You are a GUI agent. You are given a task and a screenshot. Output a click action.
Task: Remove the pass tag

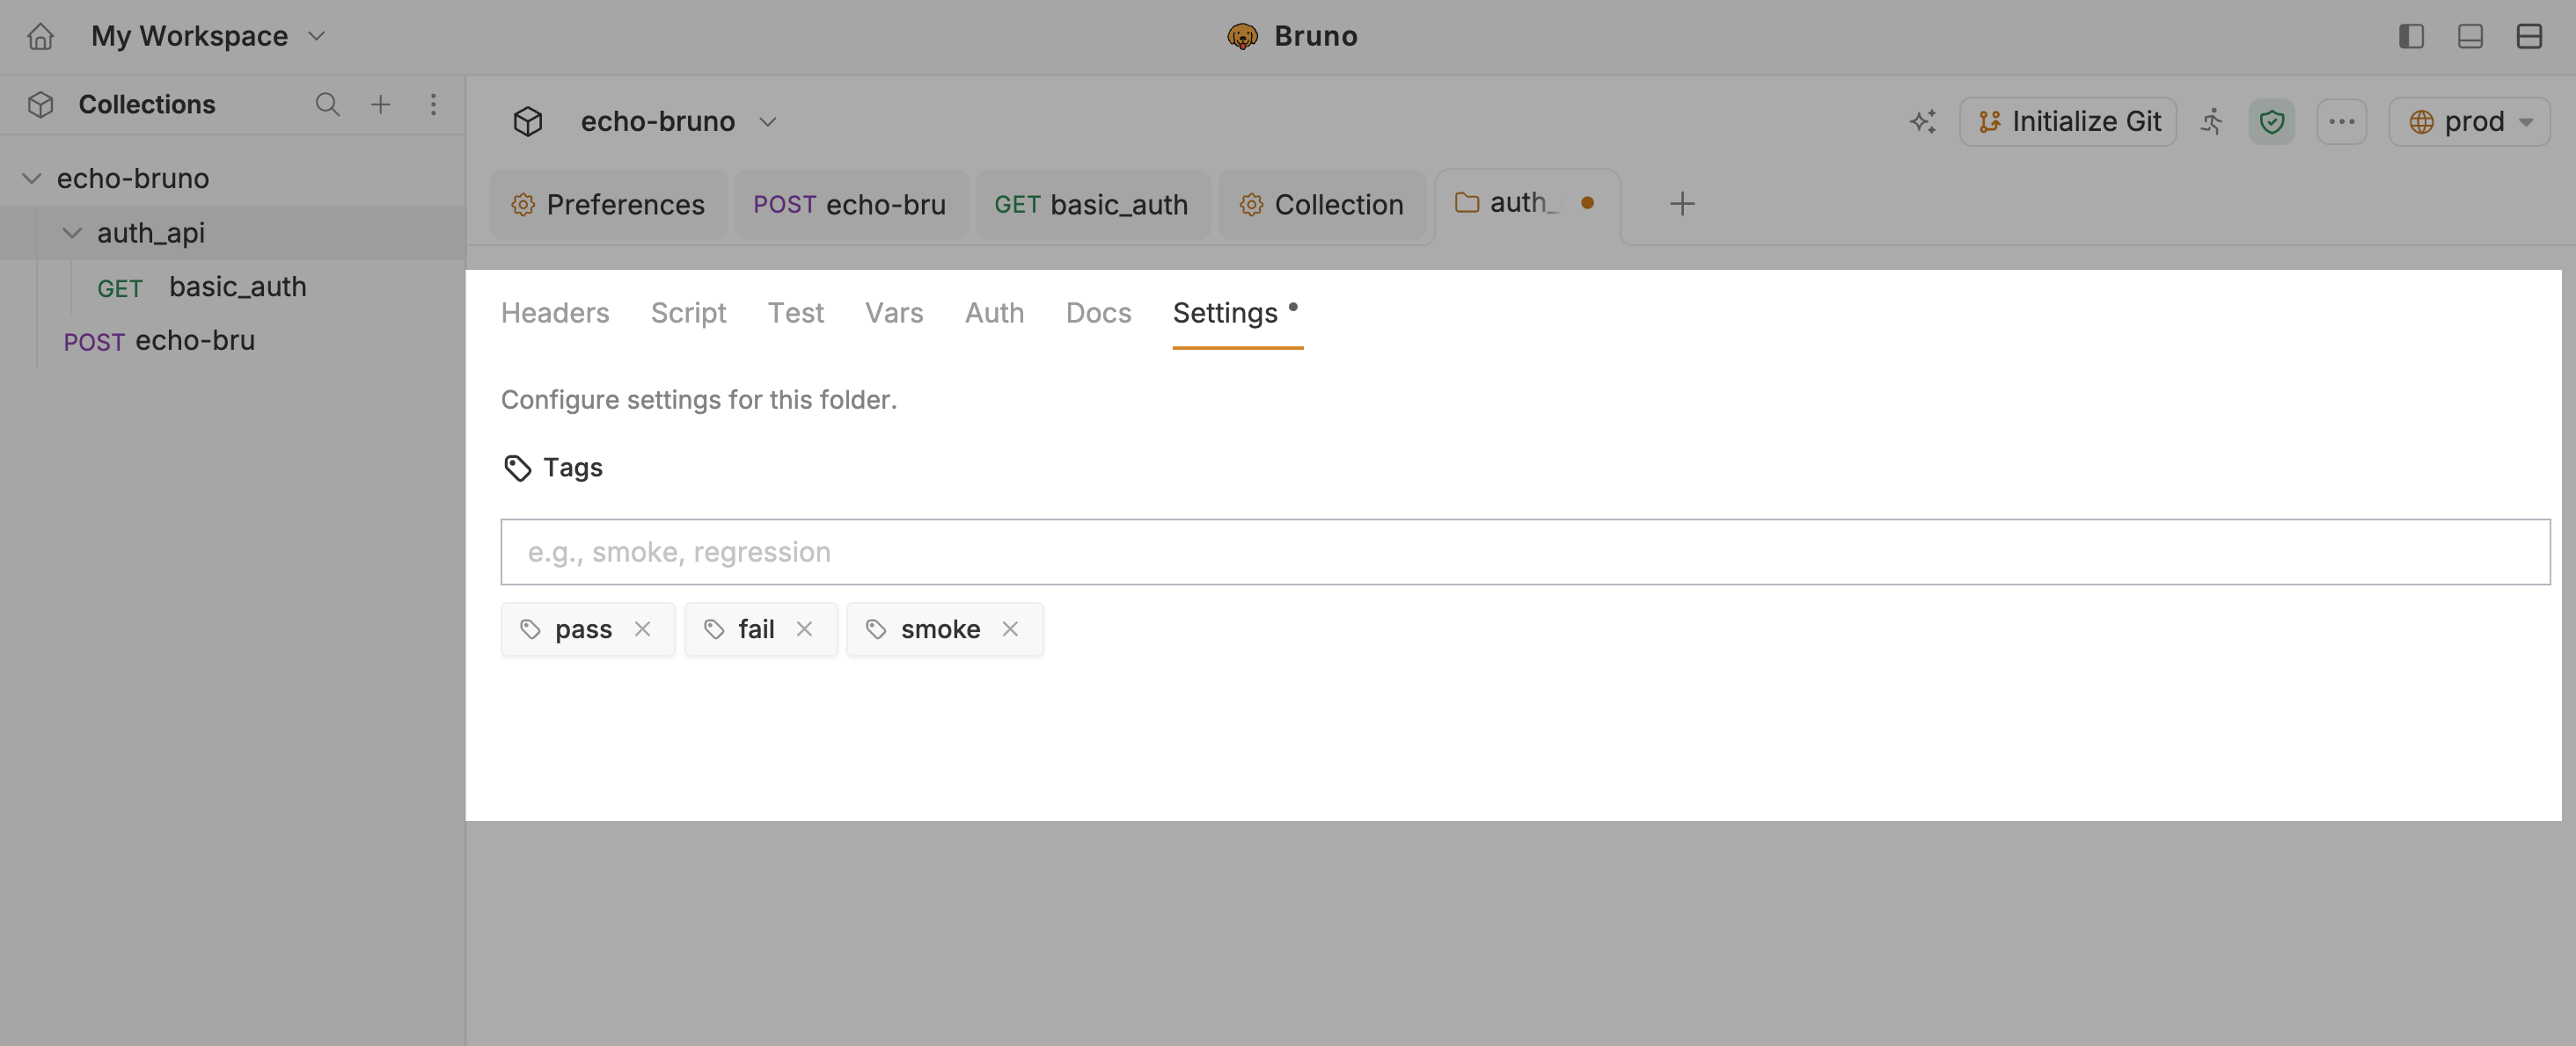pyautogui.click(x=643, y=628)
